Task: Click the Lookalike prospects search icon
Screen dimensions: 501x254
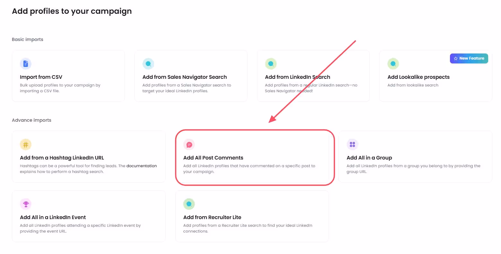Action: 393,63
